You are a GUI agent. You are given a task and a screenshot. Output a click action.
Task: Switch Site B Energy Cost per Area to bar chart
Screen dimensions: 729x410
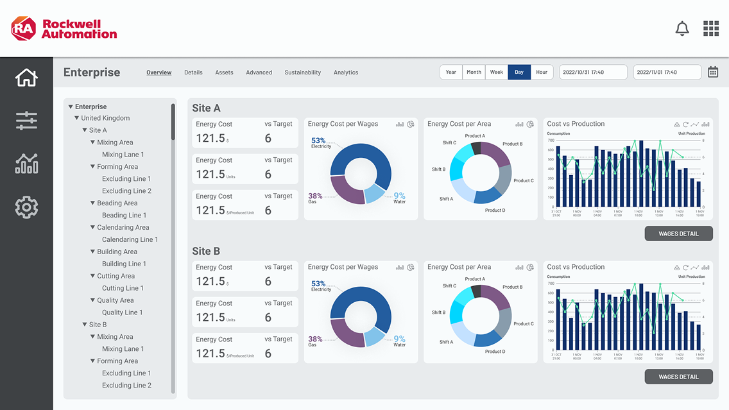point(519,268)
